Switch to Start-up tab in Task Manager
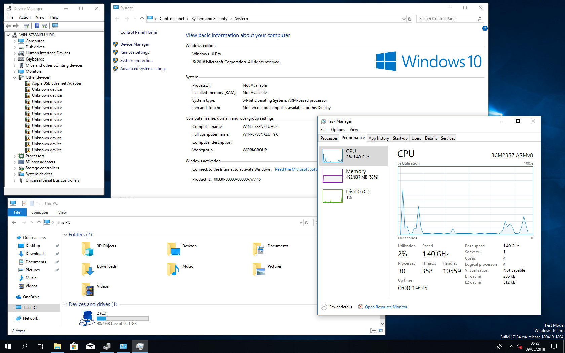Viewport: 565px width, 353px height. click(x=400, y=138)
